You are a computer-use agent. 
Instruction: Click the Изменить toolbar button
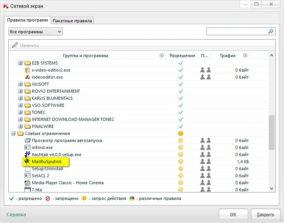click(26, 45)
